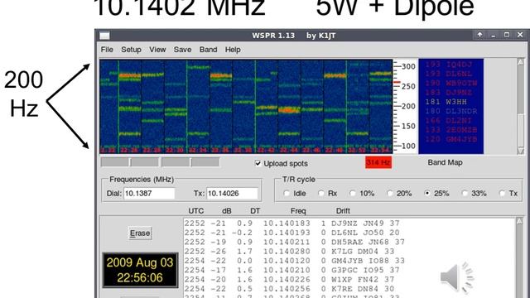This screenshot has height=298, width=530.
Task: Click the K7LG DM04 decode line
Action: pos(289,252)
